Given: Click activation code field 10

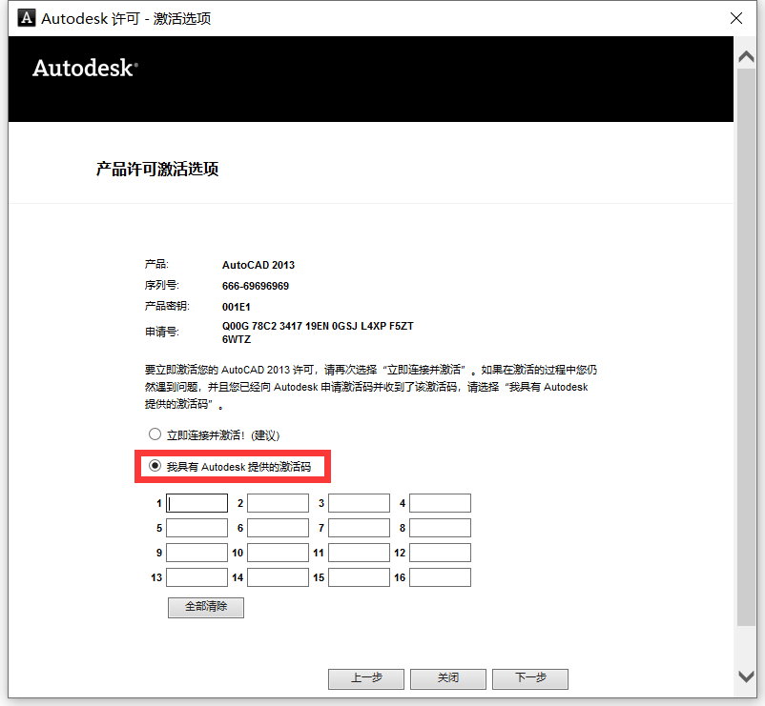Looking at the screenshot, I should coord(278,553).
